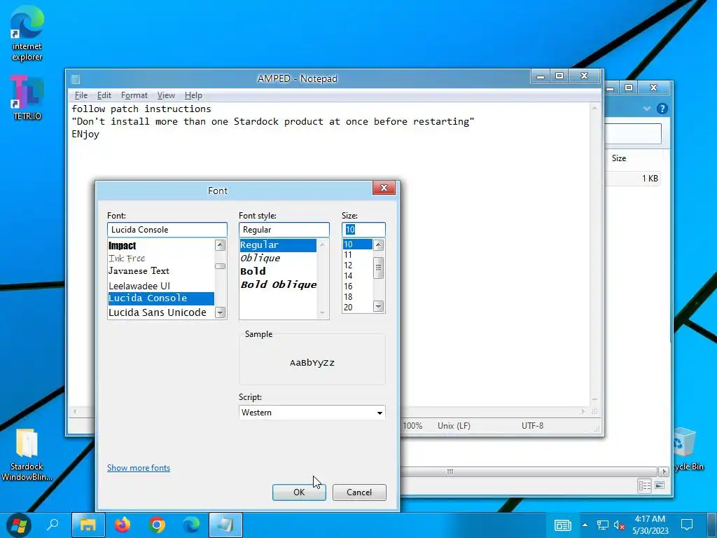Open the Script dropdown showing Western
Image resolution: width=717 pixels, height=538 pixels.
tap(312, 412)
